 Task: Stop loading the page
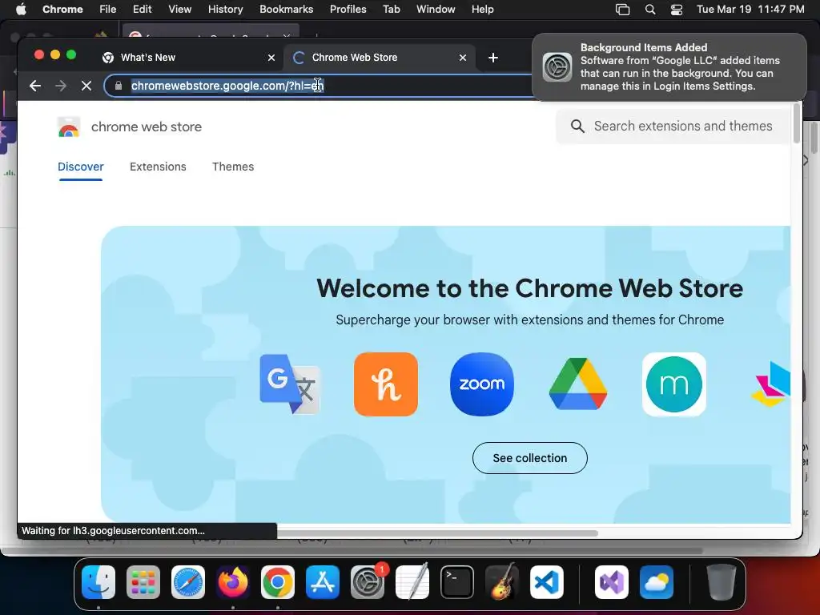pos(86,86)
